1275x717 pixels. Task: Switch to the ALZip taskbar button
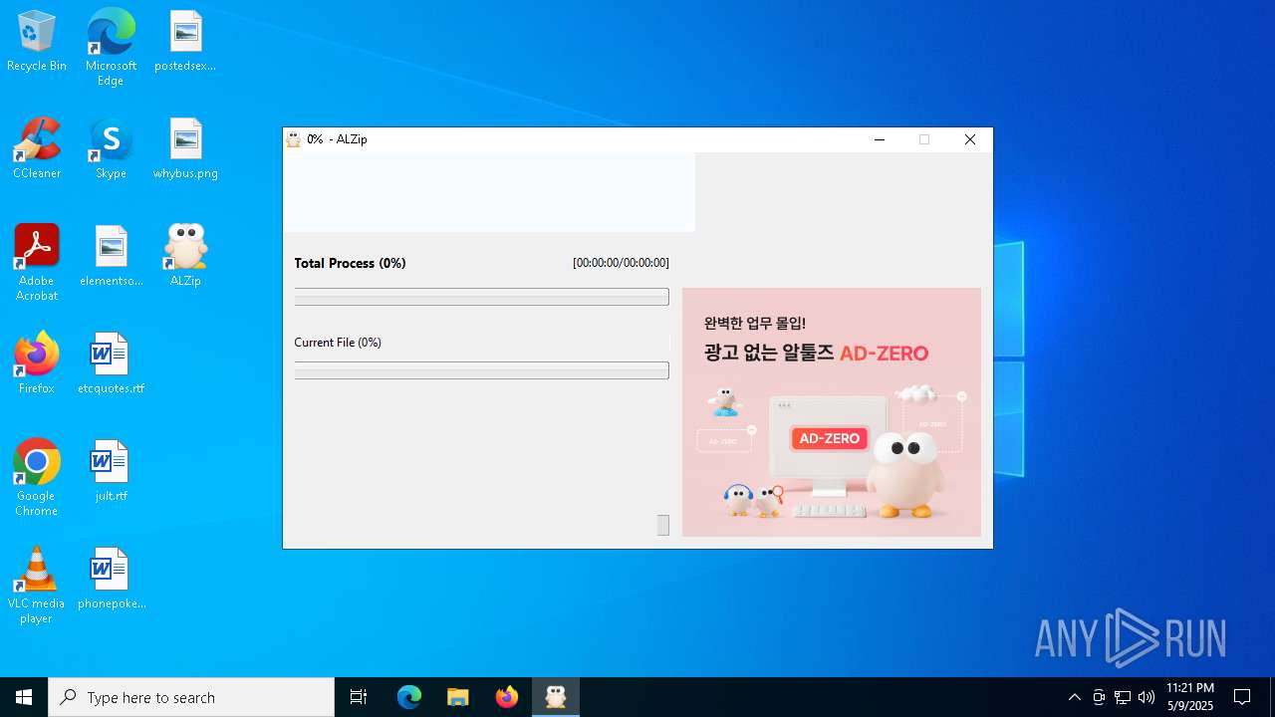[556, 697]
